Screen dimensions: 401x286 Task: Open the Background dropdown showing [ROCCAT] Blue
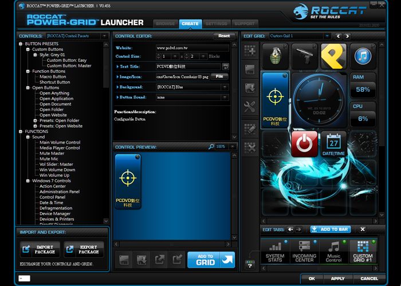click(x=225, y=87)
